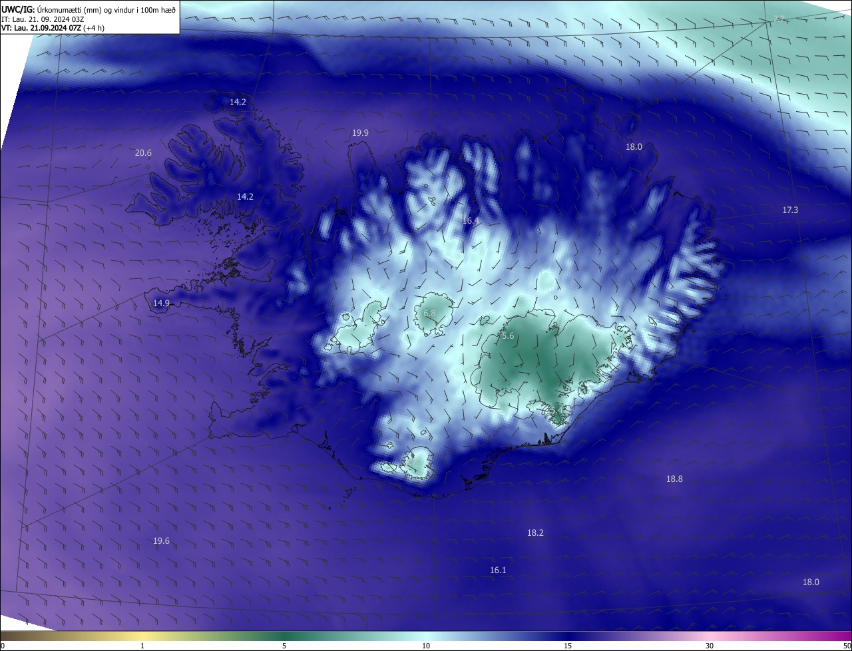
Task: Click the 1 tick on the color scale
Action: (142, 646)
